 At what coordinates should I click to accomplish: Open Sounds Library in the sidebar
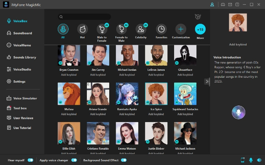(21, 57)
